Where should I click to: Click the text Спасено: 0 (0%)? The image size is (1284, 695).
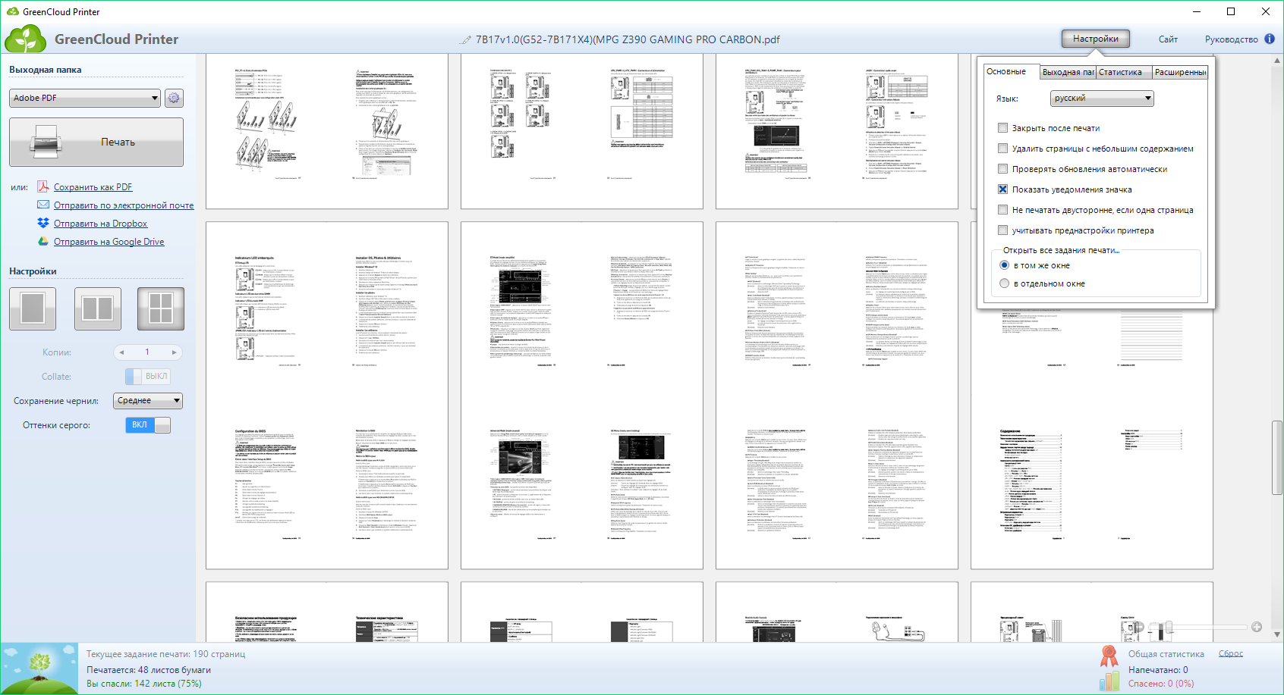pos(1161,684)
